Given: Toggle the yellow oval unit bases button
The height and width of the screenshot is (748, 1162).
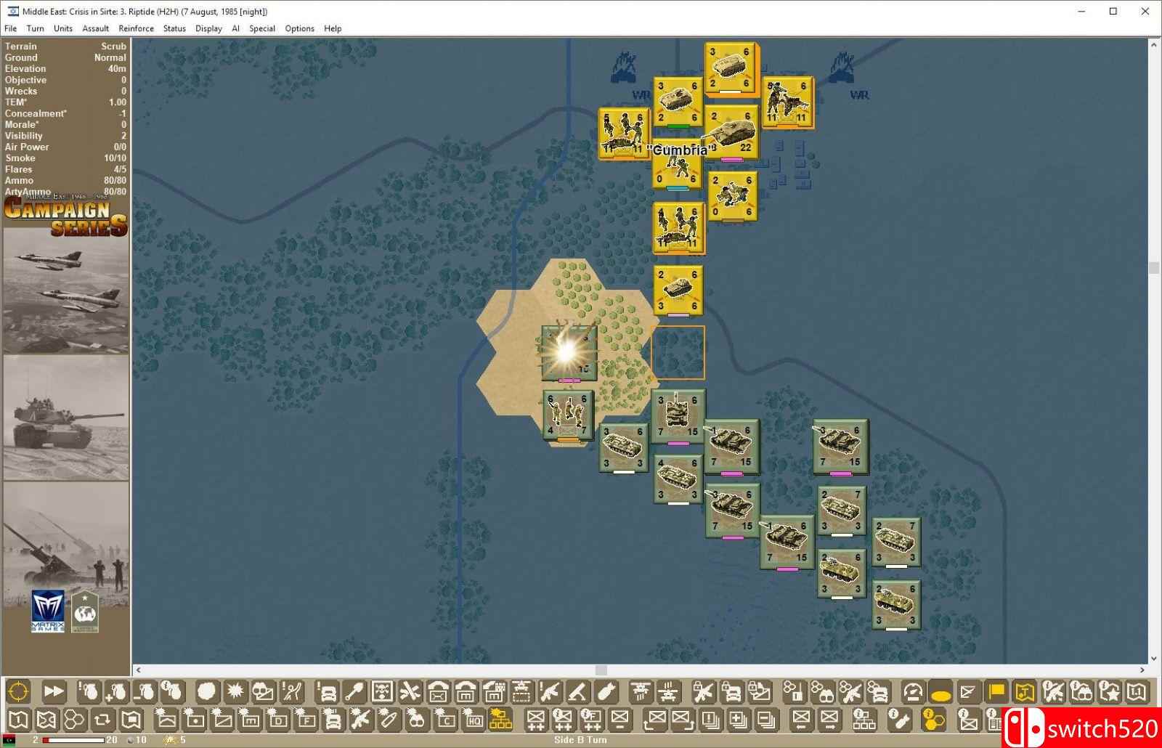Looking at the screenshot, I should [x=941, y=692].
